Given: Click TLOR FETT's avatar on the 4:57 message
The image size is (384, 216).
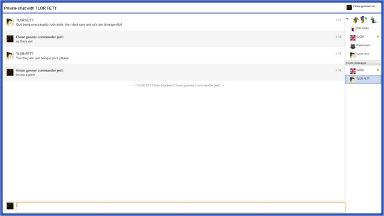Looking at the screenshot, I should click(10, 22).
